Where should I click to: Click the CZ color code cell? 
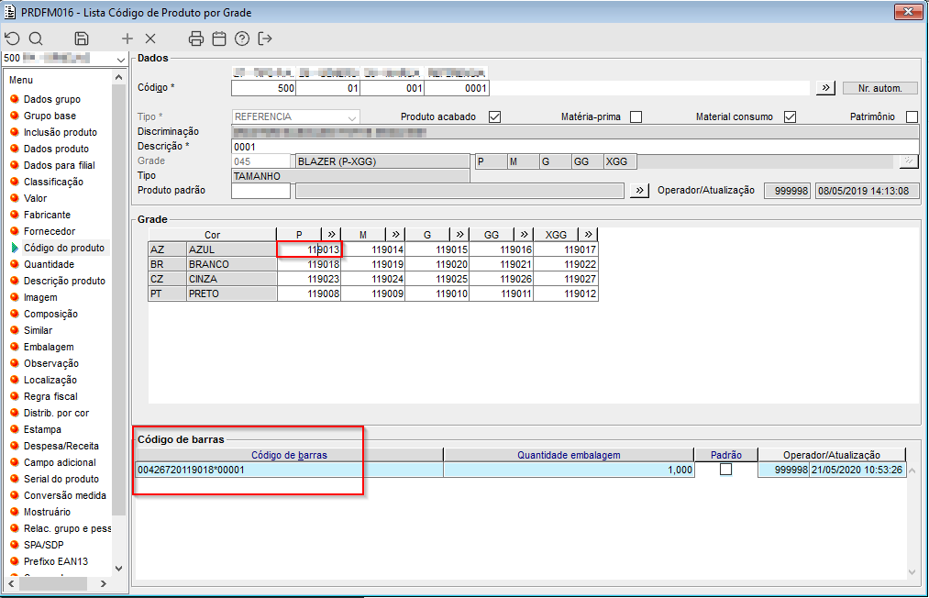168,279
